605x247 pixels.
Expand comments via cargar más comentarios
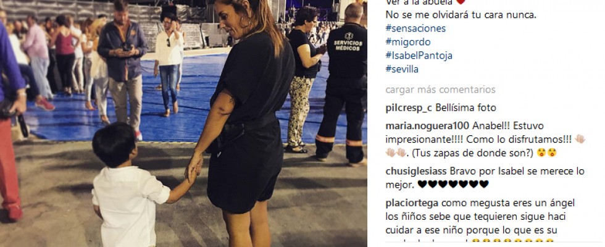(440, 90)
